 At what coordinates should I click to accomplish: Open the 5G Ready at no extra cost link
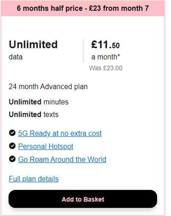coord(60,134)
